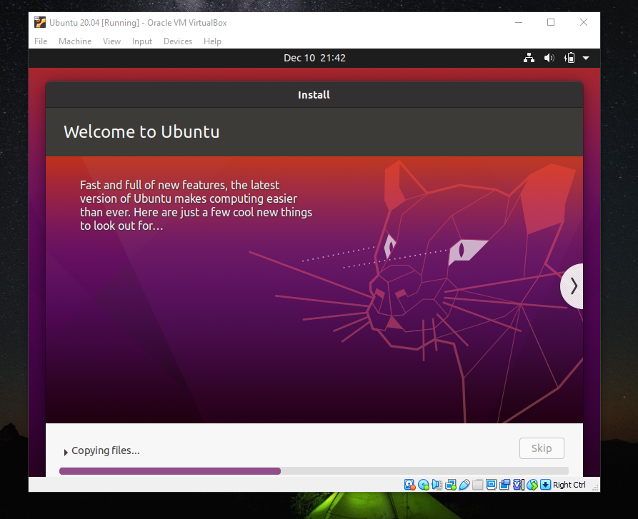Expand the Copying files details triangle
Image resolution: width=638 pixels, height=519 pixels.
tap(66, 452)
